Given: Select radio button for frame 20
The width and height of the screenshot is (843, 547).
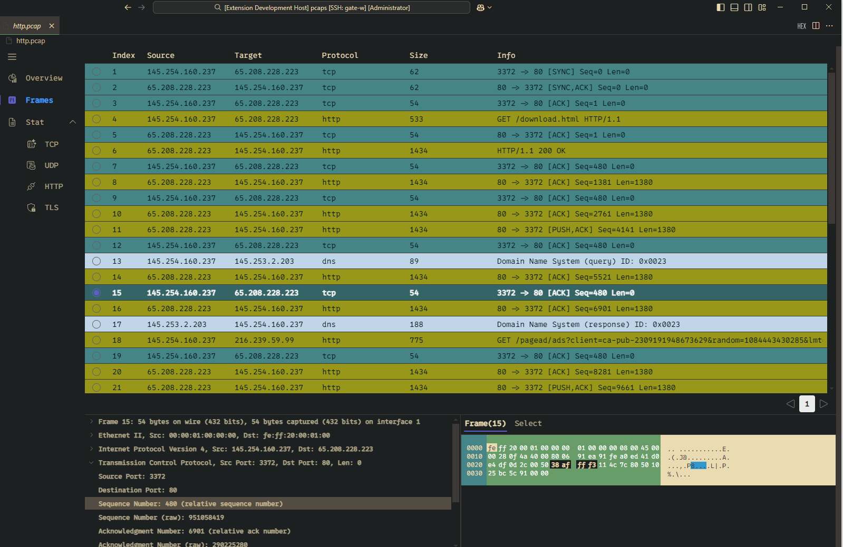Looking at the screenshot, I should pos(96,372).
